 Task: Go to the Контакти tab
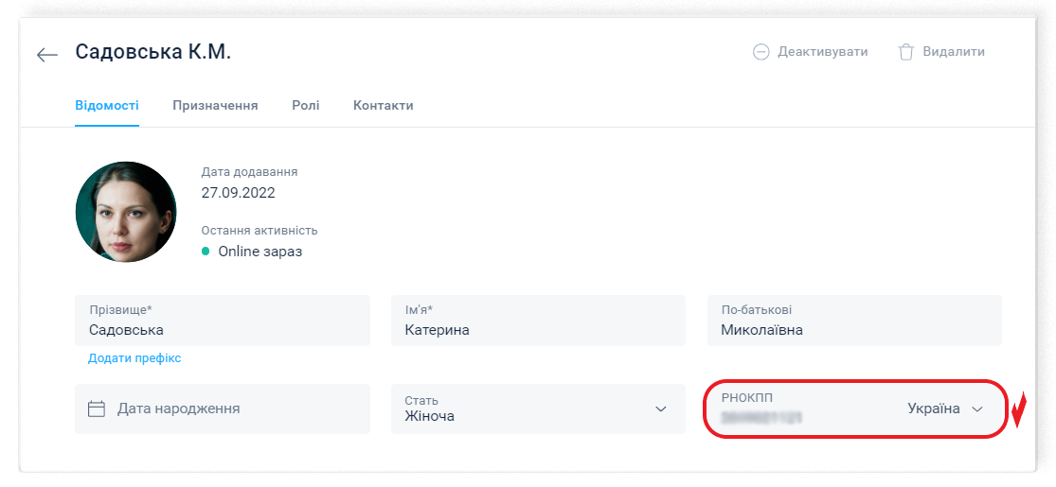(383, 106)
